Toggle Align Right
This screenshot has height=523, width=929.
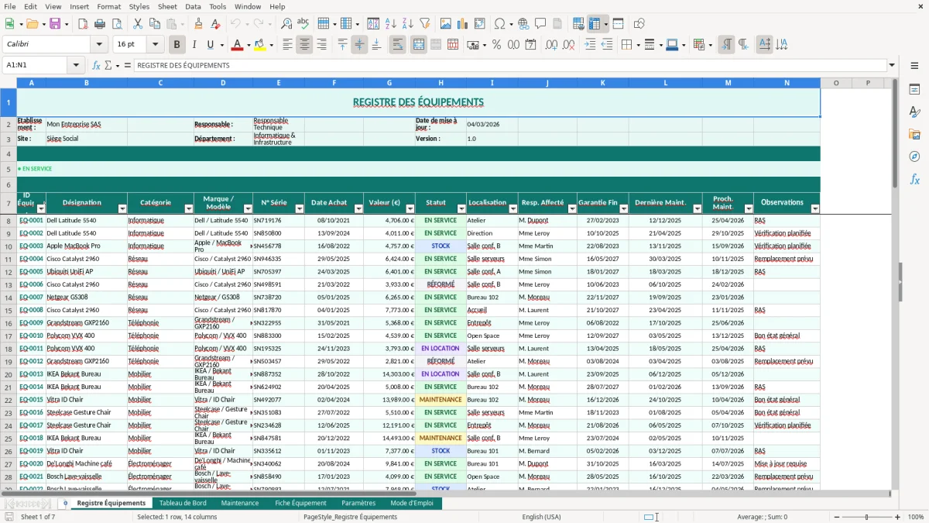click(x=321, y=45)
